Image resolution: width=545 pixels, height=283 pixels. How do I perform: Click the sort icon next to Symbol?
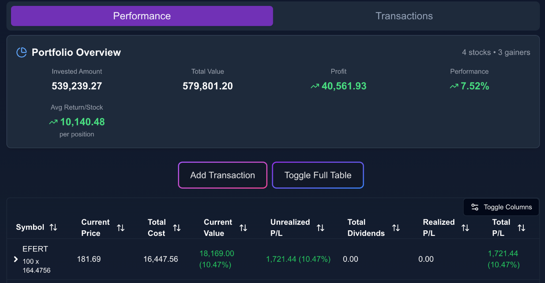(x=54, y=227)
